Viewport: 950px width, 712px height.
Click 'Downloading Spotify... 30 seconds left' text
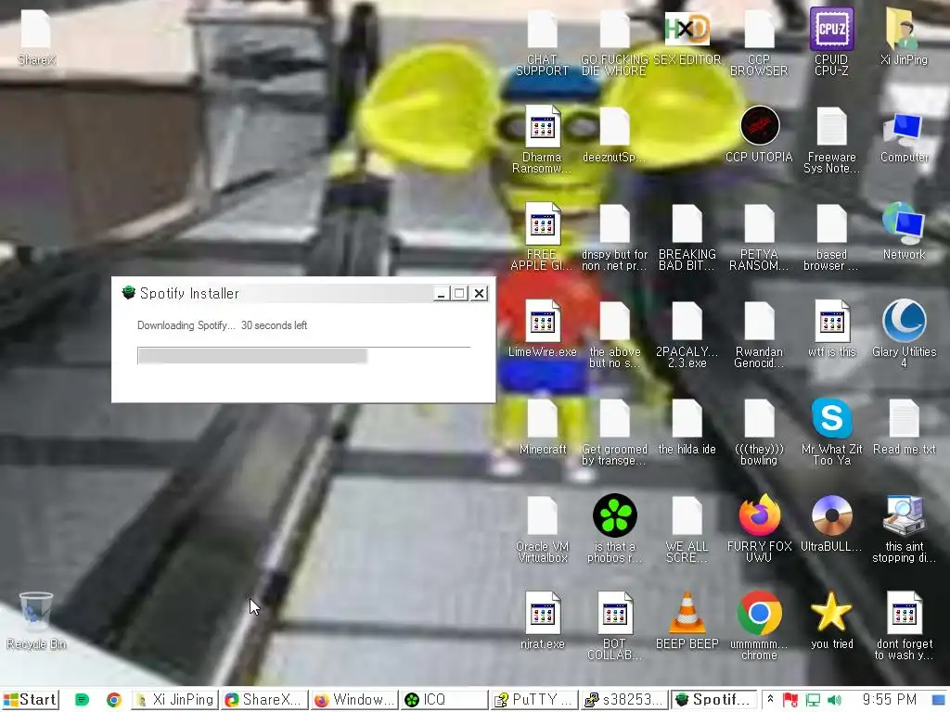pos(222,325)
